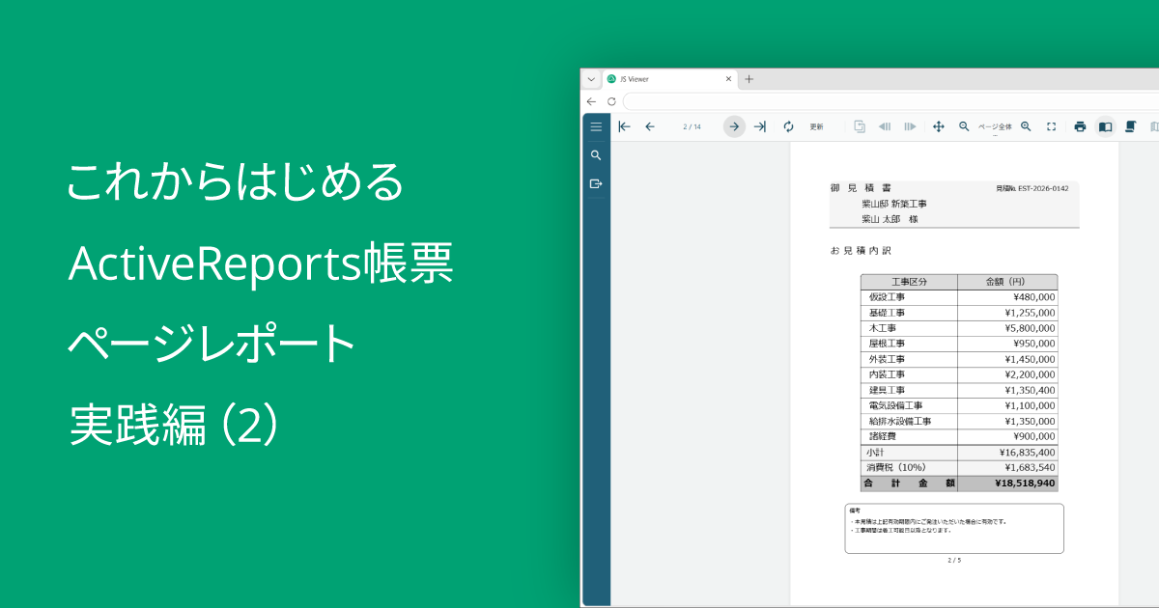Switch to continuous page view
Image resolution: width=1159 pixels, height=608 pixels.
(1130, 126)
